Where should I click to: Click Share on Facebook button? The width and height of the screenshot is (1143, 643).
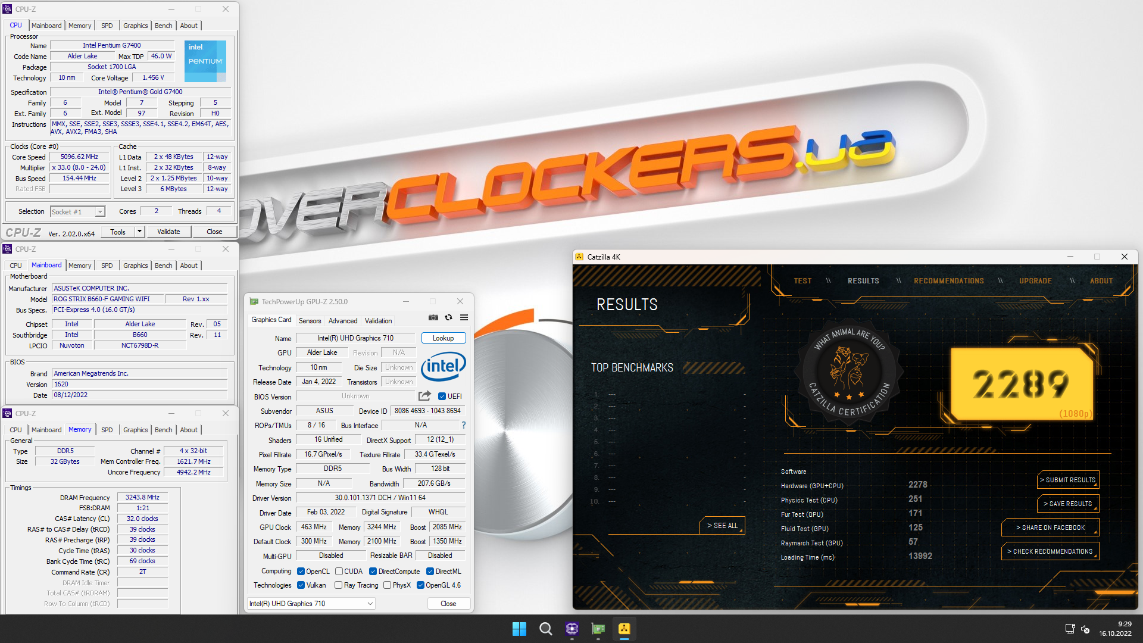[x=1050, y=527]
